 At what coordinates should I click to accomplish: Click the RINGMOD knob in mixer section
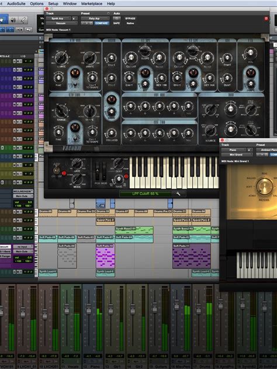click(x=112, y=133)
